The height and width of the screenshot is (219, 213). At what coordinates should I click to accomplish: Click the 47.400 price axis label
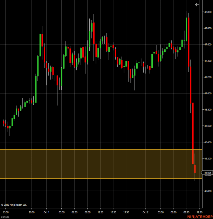208,61
